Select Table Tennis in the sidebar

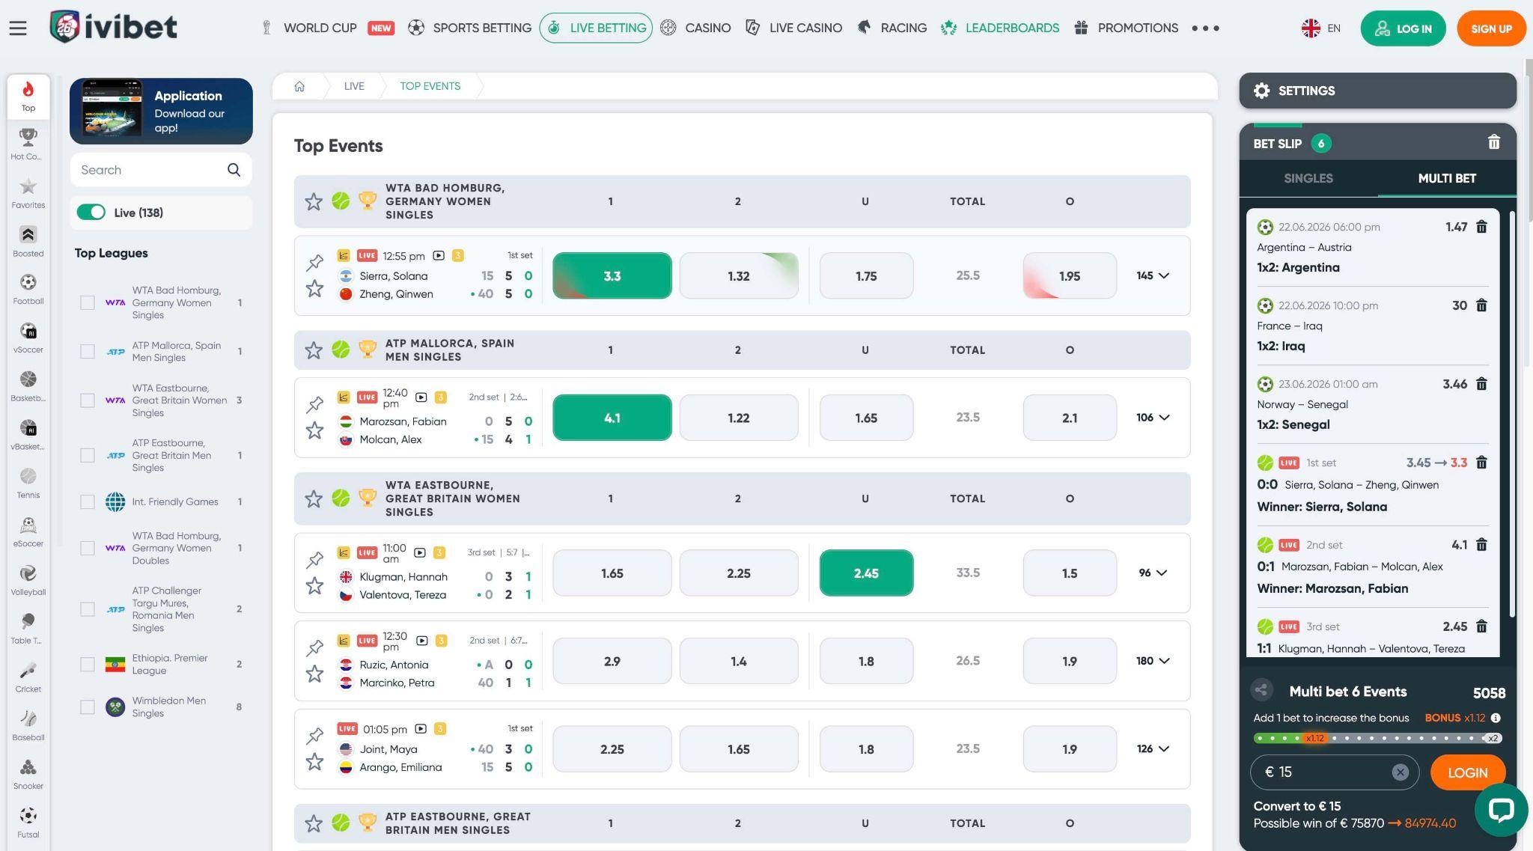[x=28, y=629]
